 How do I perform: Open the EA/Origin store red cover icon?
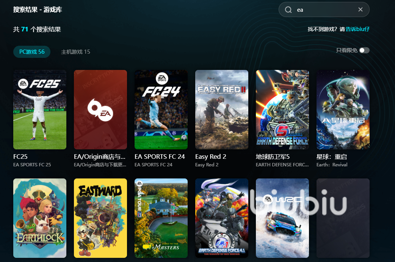pyautogui.click(x=100, y=110)
